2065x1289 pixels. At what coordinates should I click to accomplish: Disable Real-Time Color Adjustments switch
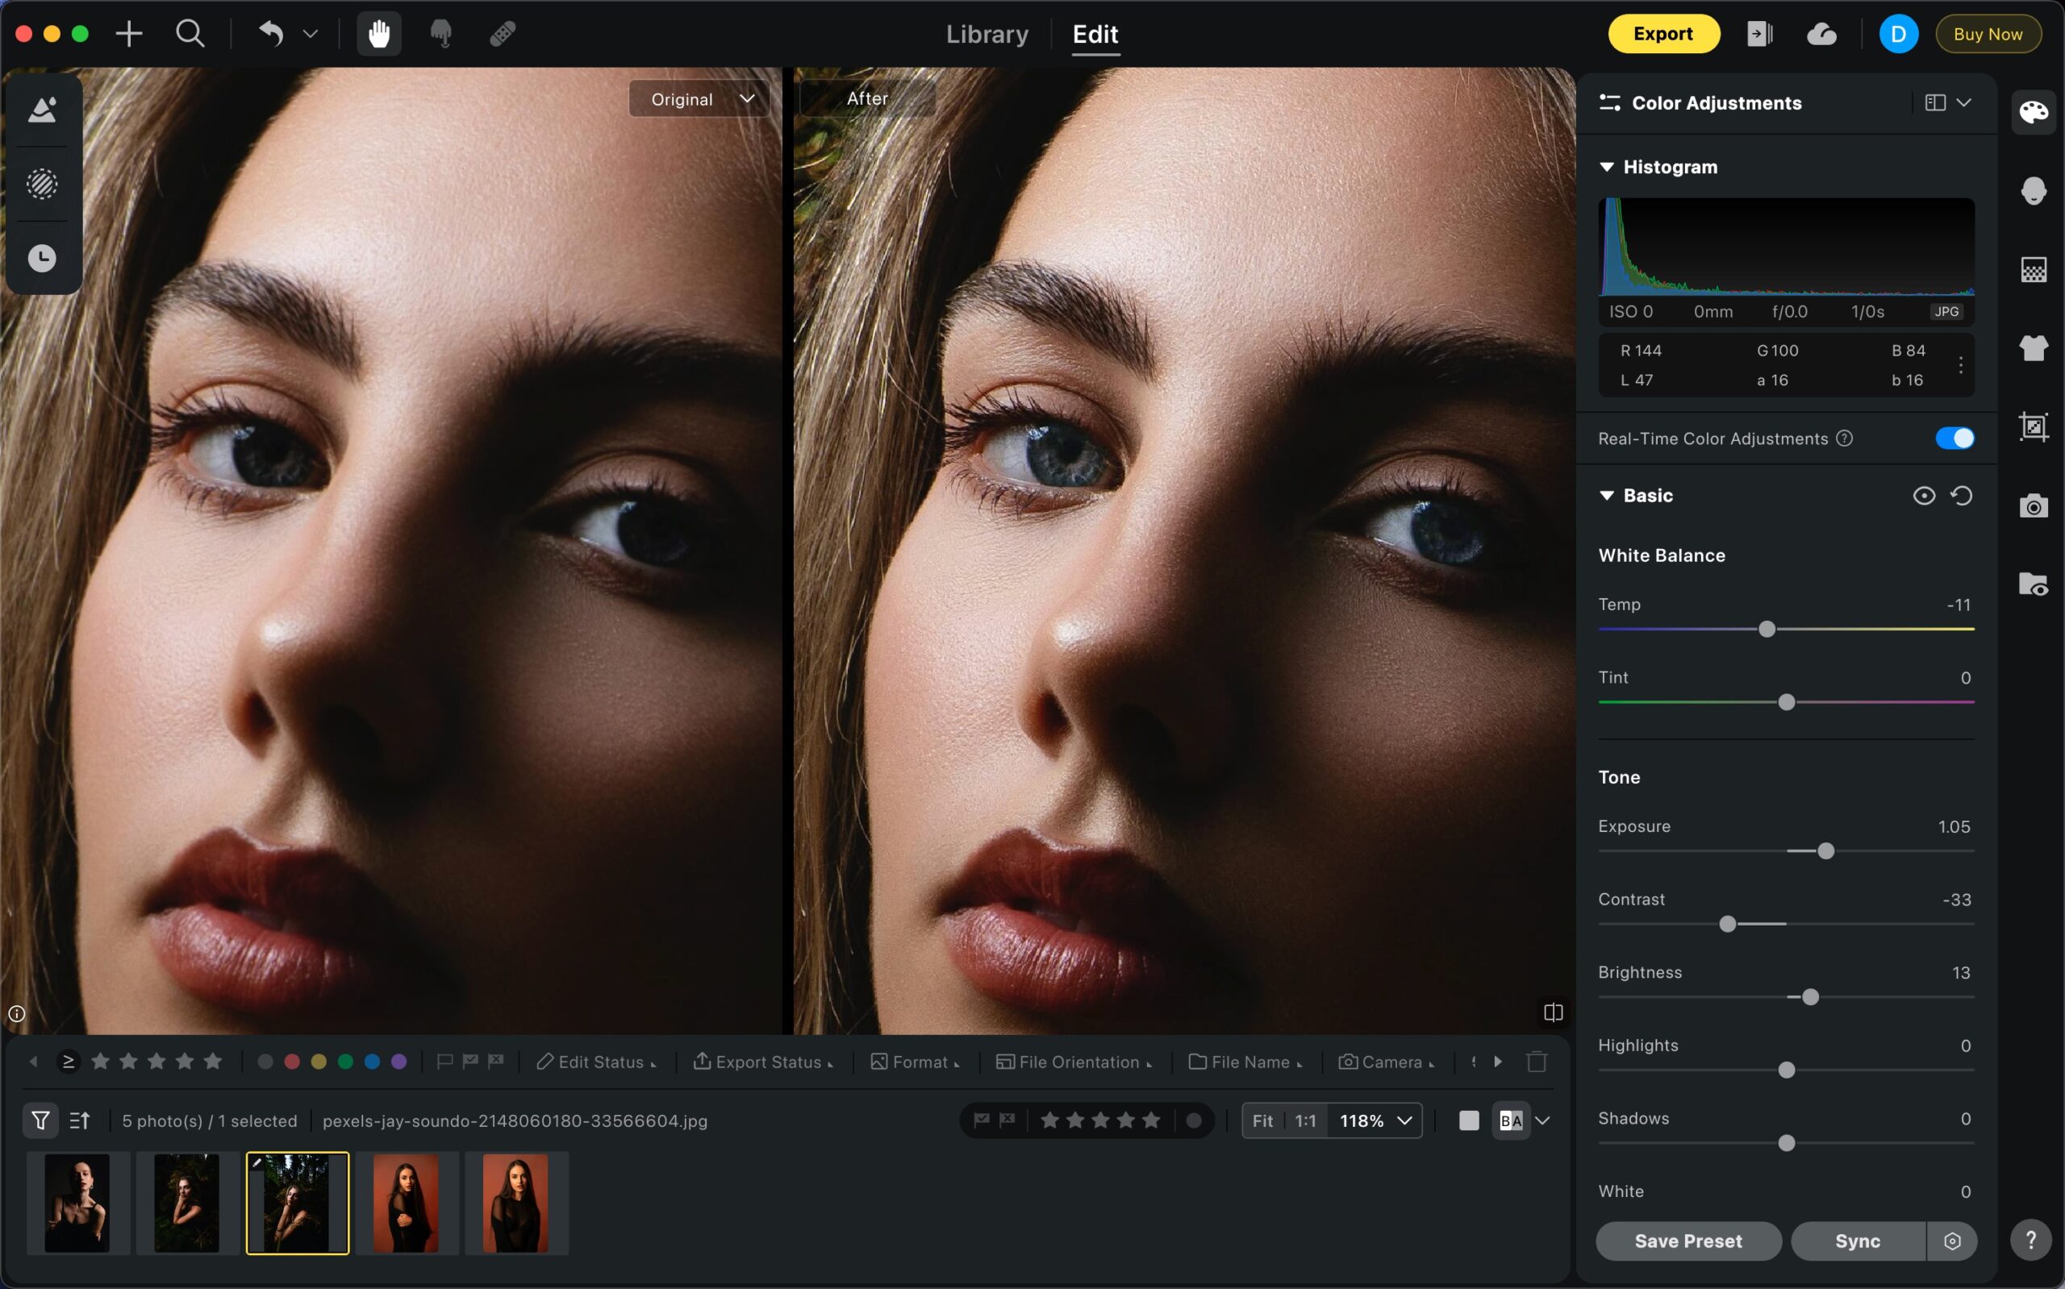(1954, 439)
